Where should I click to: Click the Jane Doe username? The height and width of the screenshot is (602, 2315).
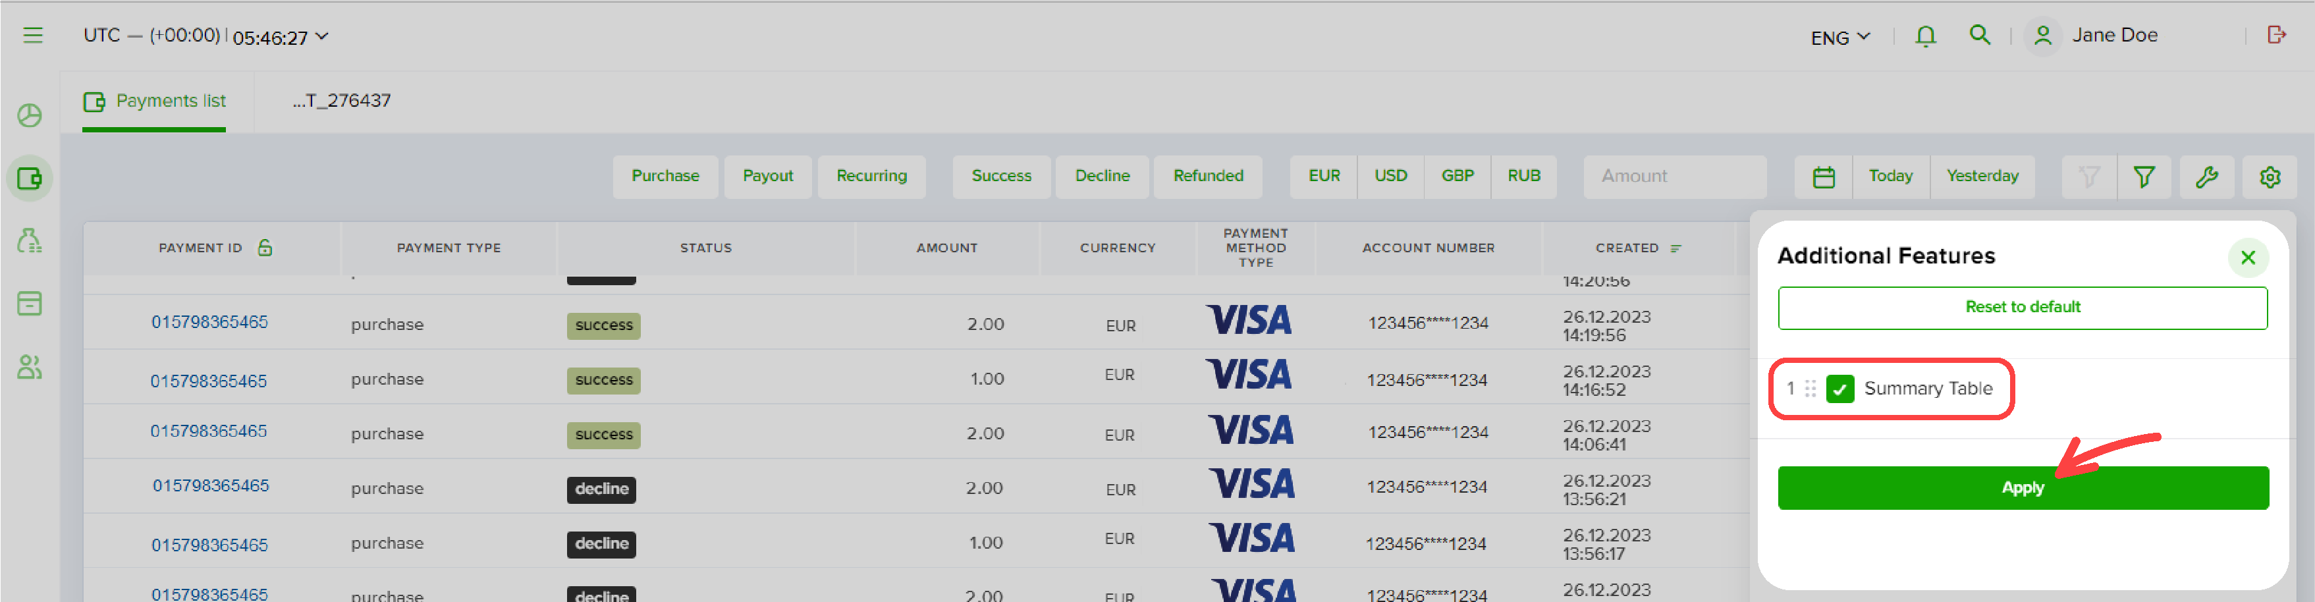(x=2113, y=35)
